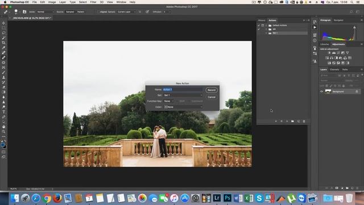Switch to the Navigator tab
Screen dimensions: 364x205
tap(338, 20)
